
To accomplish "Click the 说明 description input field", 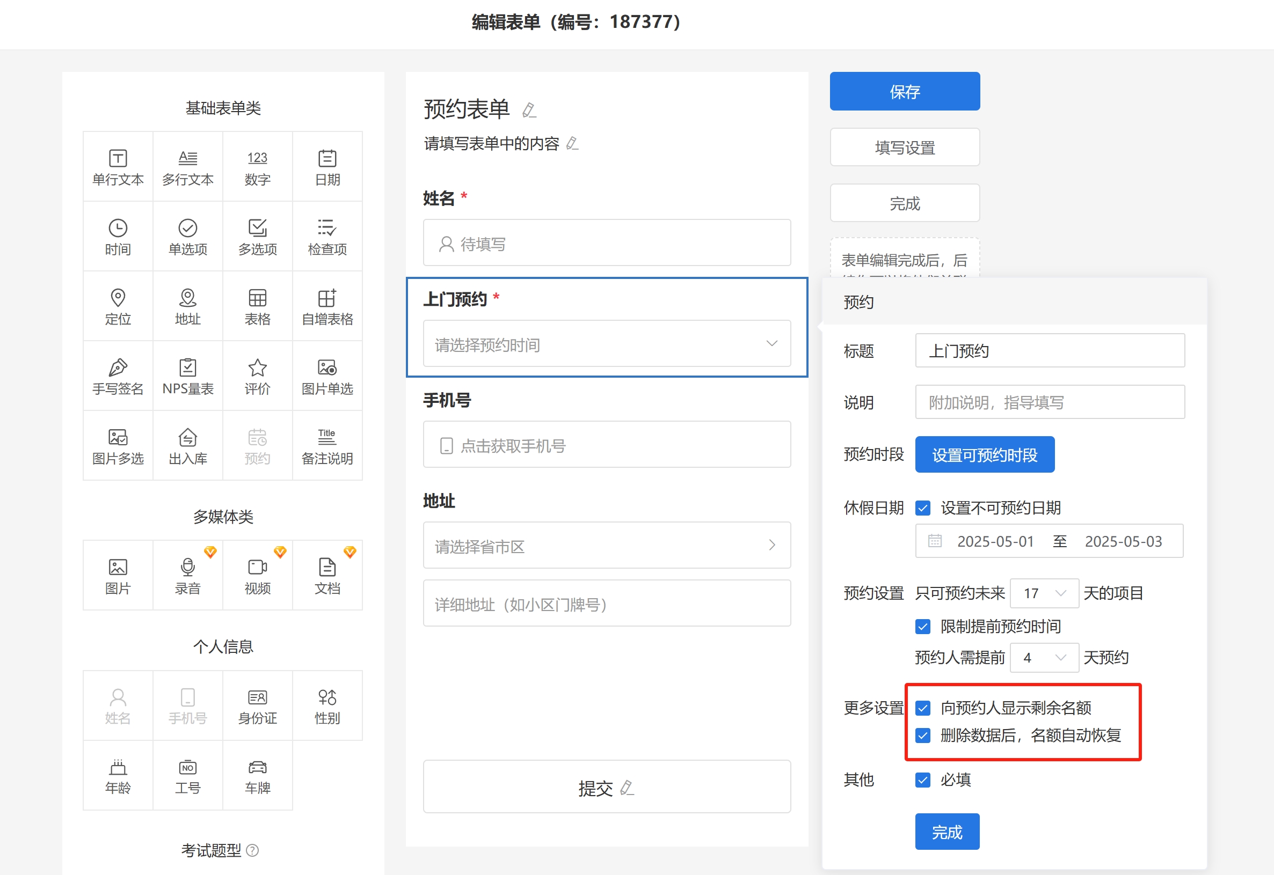I will click(1049, 402).
